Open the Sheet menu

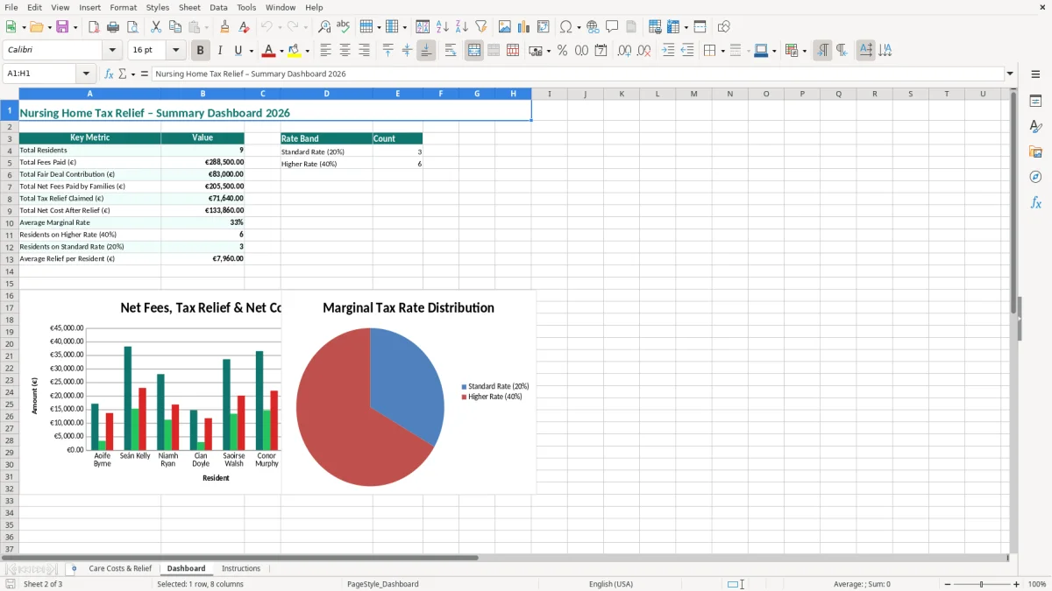pos(189,7)
